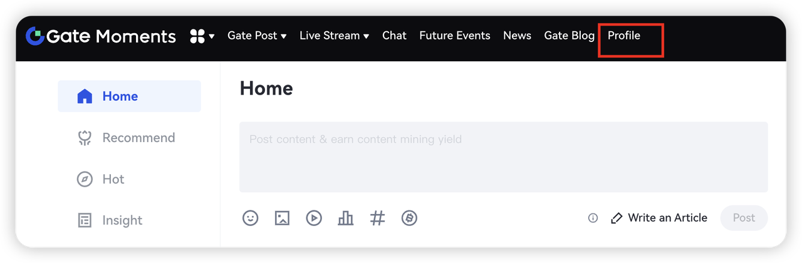Insert an emoji via smiley icon
802x263 pixels.
pos(250,218)
